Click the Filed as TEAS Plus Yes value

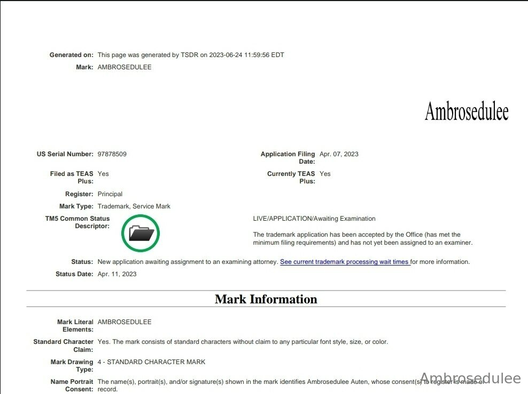click(103, 174)
